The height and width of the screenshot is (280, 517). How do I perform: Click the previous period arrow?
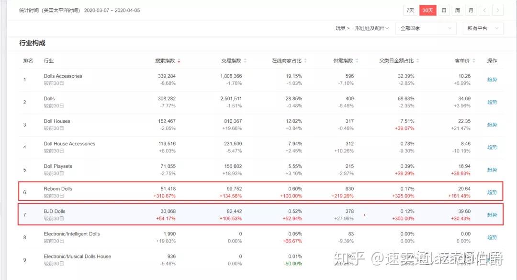coord(485,10)
